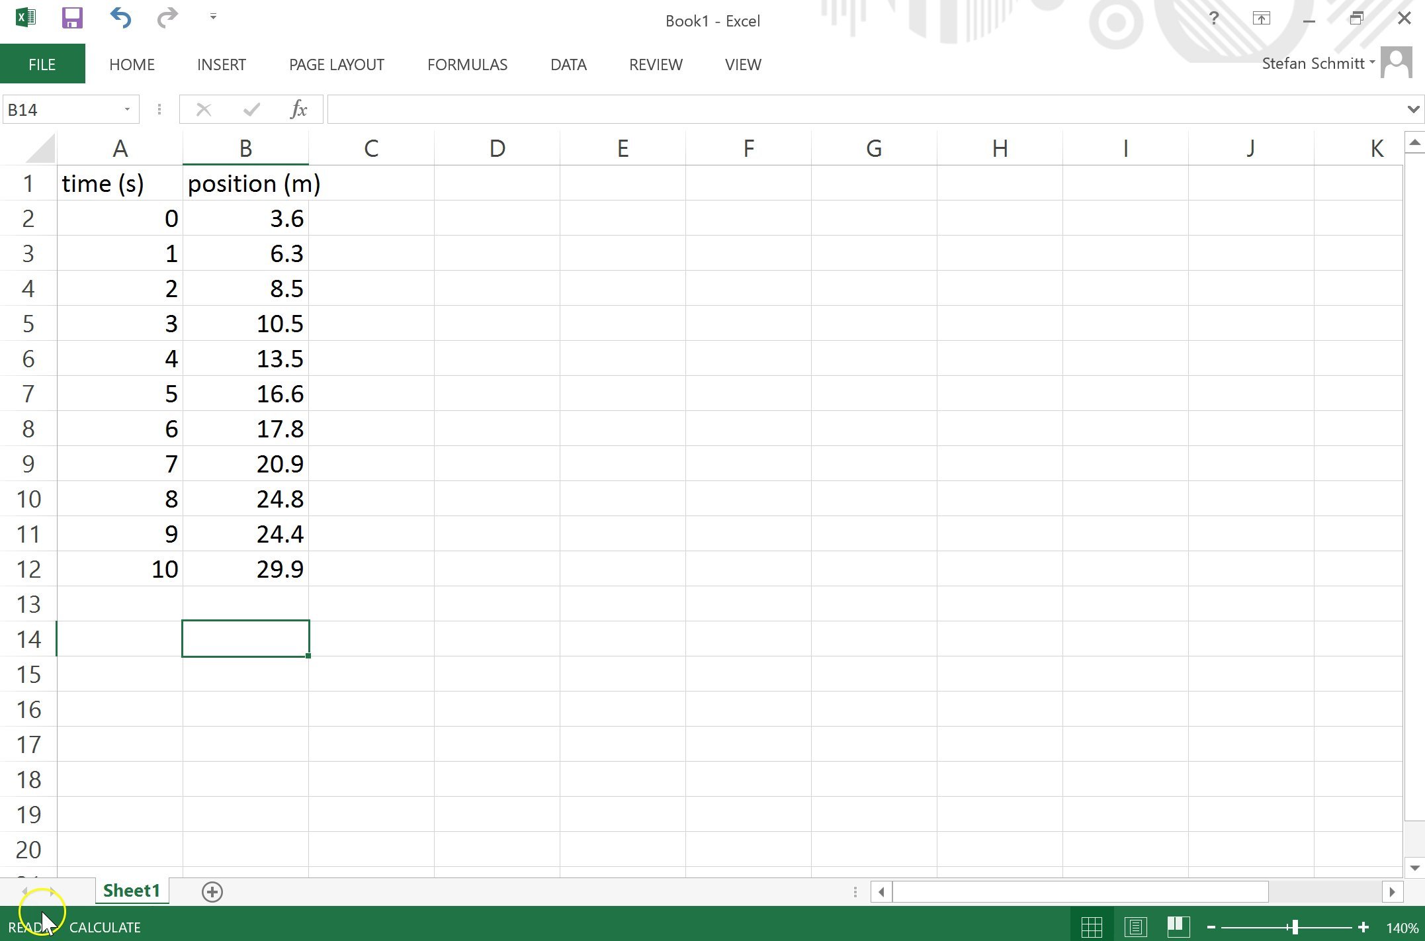Open the Insert Function (fx) dialog
This screenshot has width=1425, height=941.
tap(298, 109)
